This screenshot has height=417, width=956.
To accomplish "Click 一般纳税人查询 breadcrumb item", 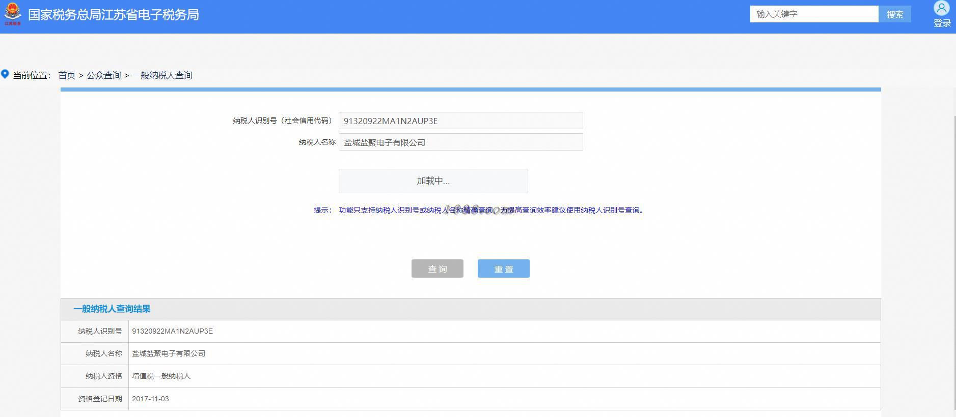I will point(162,75).
